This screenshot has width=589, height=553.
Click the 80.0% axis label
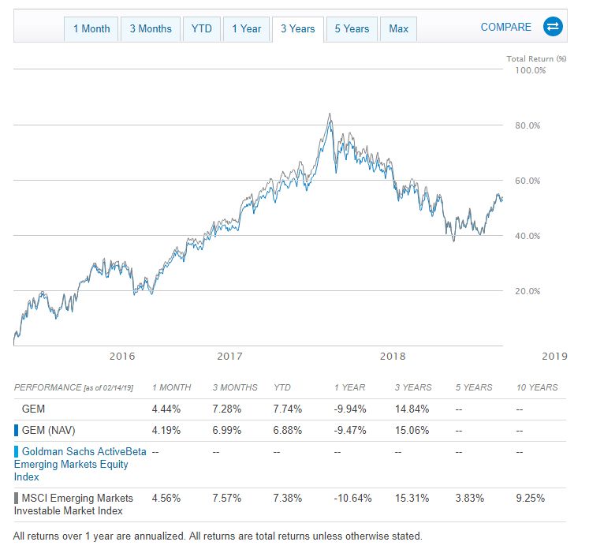coord(527,125)
